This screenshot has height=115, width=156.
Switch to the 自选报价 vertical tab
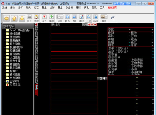click(x=36, y=66)
